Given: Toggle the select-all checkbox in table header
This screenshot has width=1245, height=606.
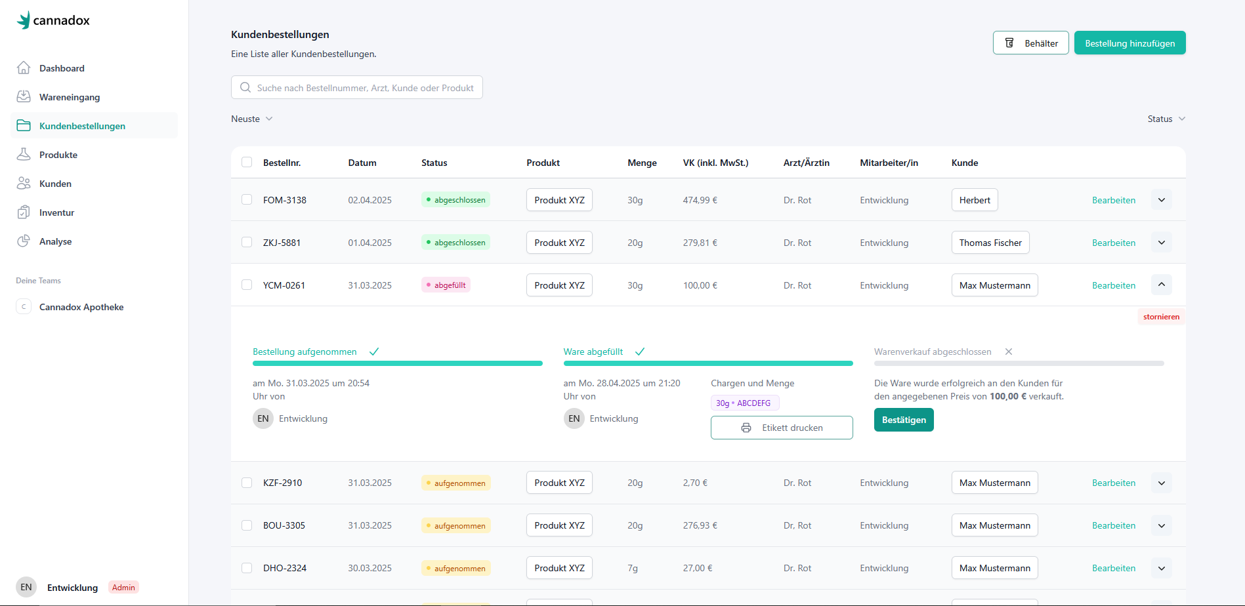Looking at the screenshot, I should click(247, 162).
